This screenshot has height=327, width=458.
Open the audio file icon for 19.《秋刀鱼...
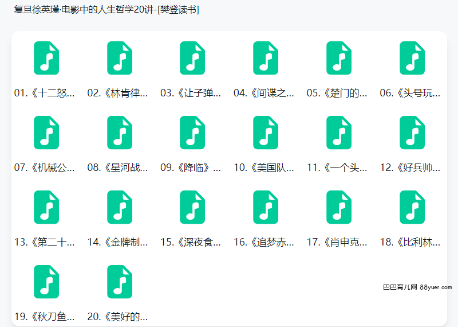click(x=46, y=282)
